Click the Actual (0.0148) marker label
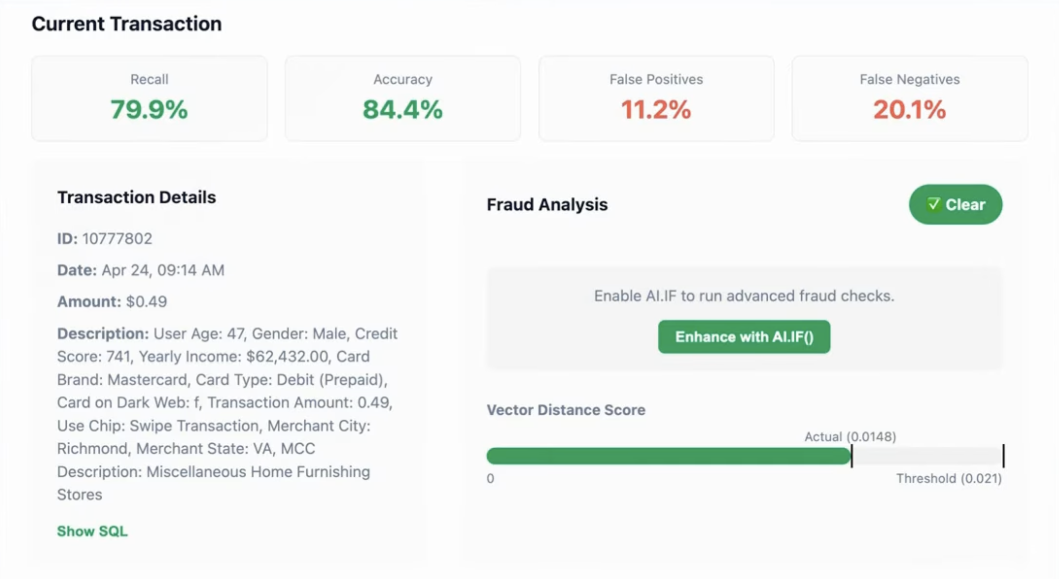 (850, 437)
